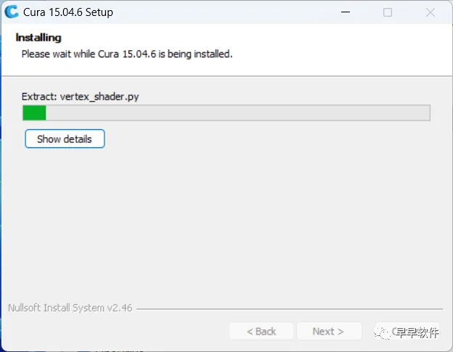Click the maximize button of Setup window

tap(388, 12)
